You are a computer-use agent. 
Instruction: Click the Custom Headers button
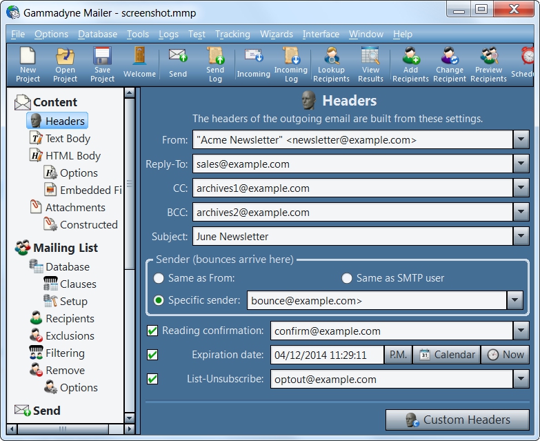(457, 420)
